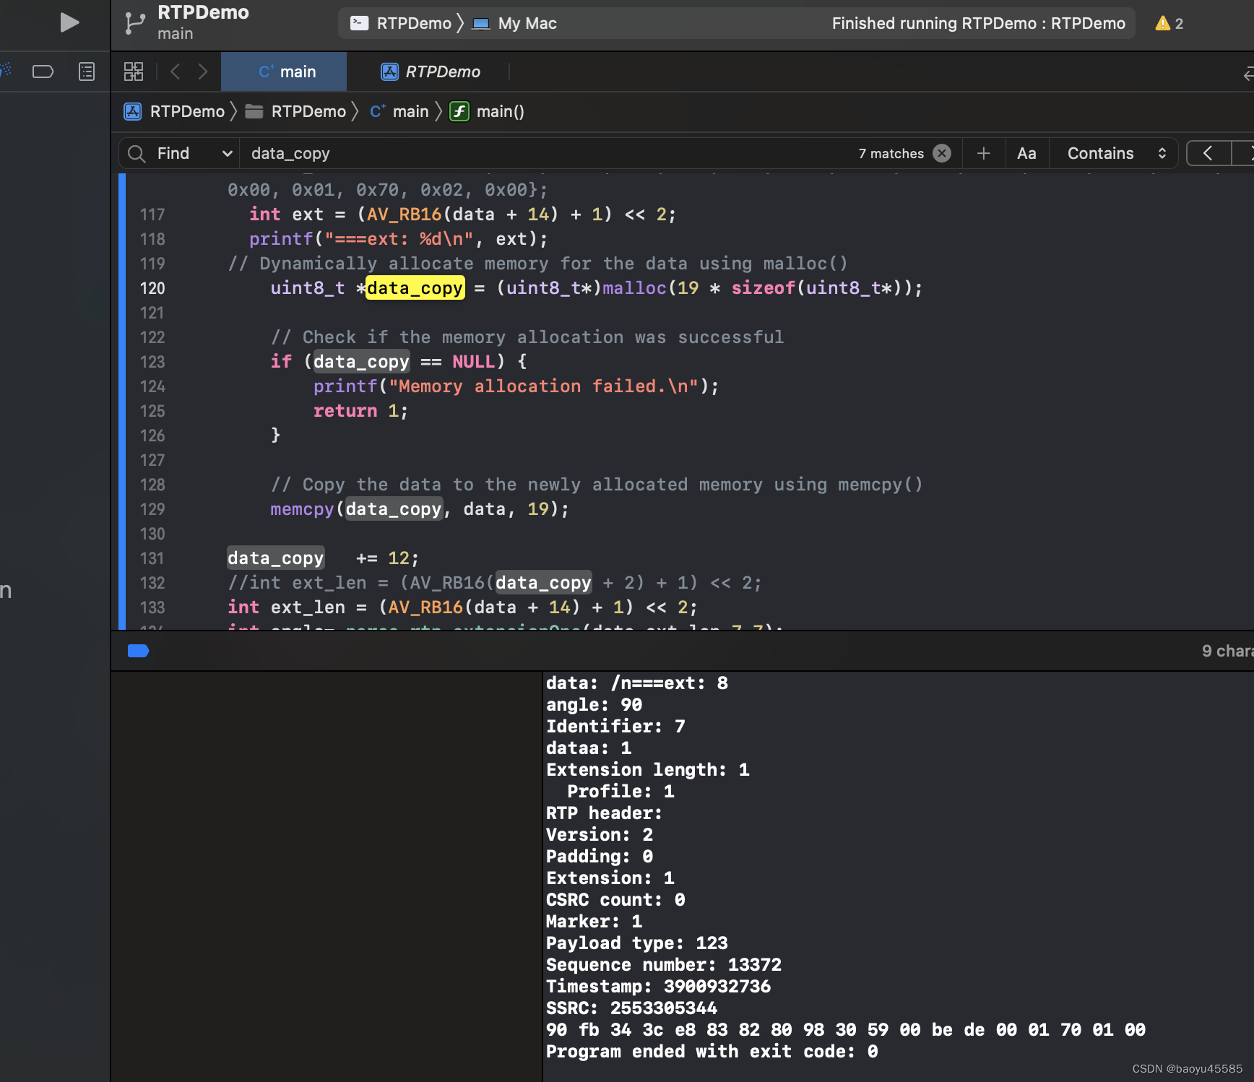This screenshot has height=1082, width=1254.
Task: Click the malloc call on line 120
Action: point(634,288)
